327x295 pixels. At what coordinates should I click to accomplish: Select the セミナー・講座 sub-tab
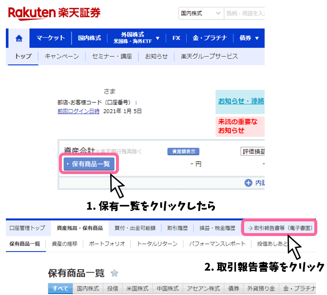(112, 57)
